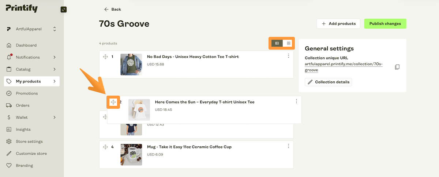This screenshot has width=439, height=177.
Task: Open the Here Comes the Sun thumbnail
Action: pos(139,110)
